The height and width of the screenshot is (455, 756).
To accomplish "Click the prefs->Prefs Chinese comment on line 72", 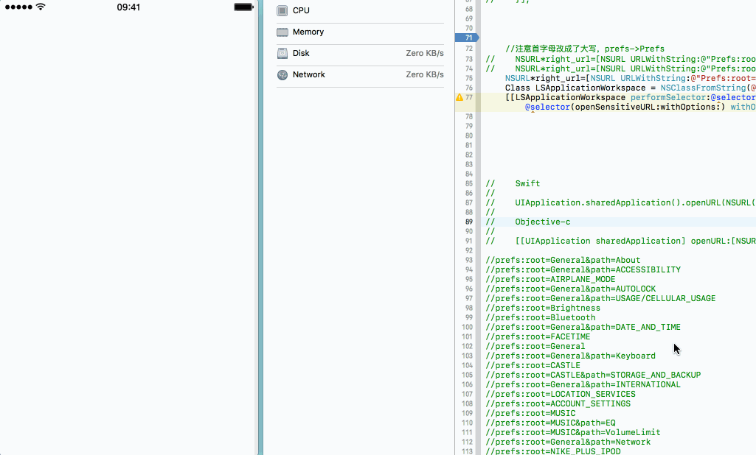I will click(584, 49).
